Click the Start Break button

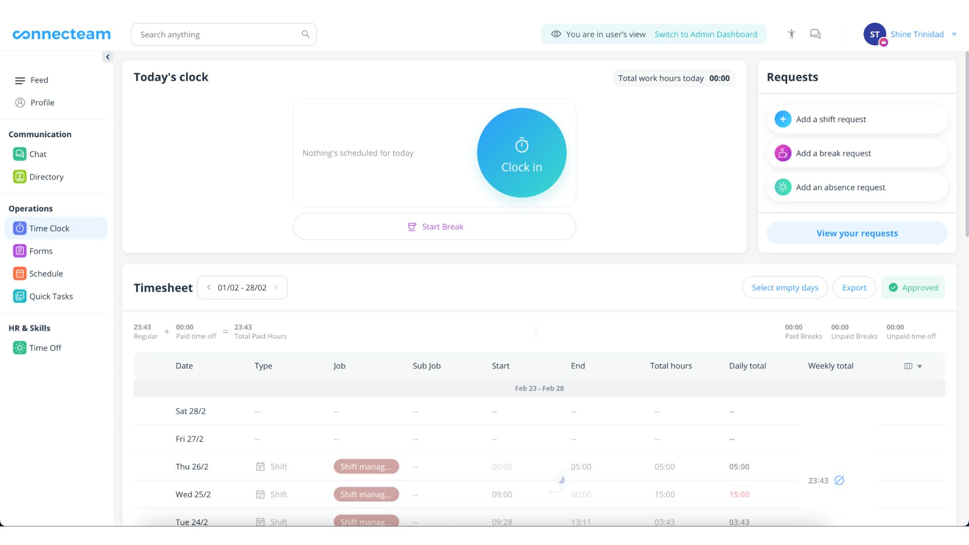[x=435, y=227]
